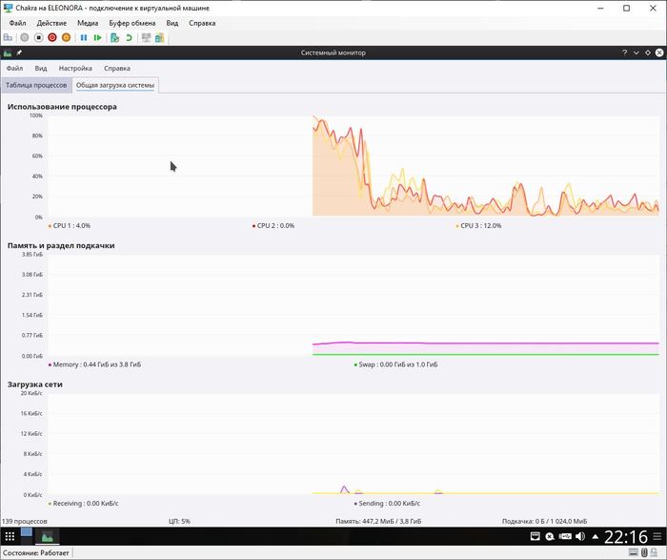Expand hidden tray icons arrow
This screenshot has width=667, height=560.
coord(595,537)
